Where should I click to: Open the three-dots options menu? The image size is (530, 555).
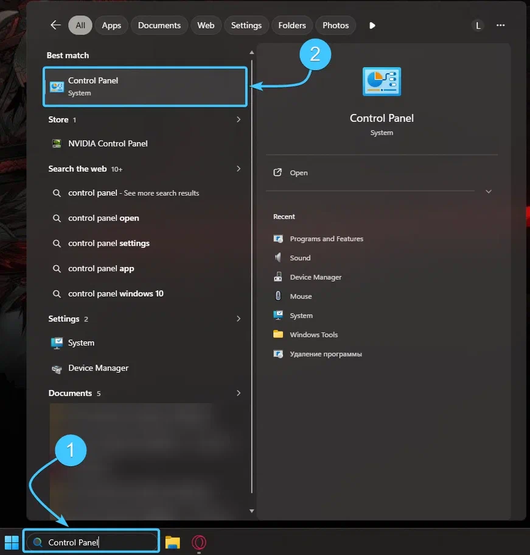[x=500, y=25]
